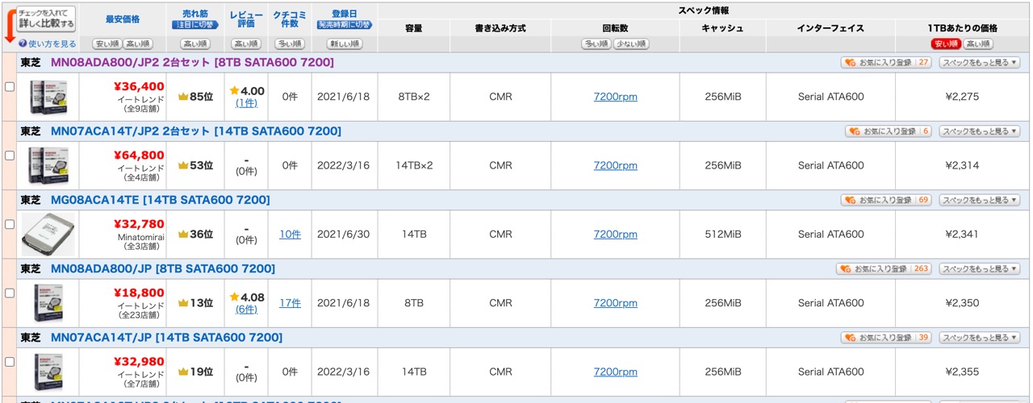Add MN07ACA14T/JP single drive to favorites (39)
The image size is (1033, 403).
point(887,337)
